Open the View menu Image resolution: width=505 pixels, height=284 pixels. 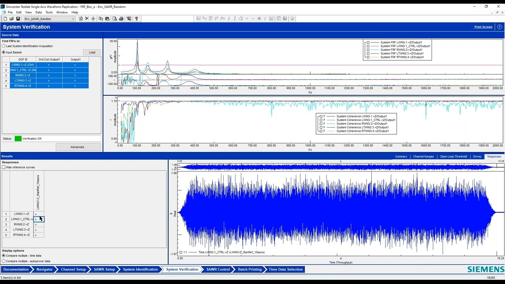[x=28, y=12]
